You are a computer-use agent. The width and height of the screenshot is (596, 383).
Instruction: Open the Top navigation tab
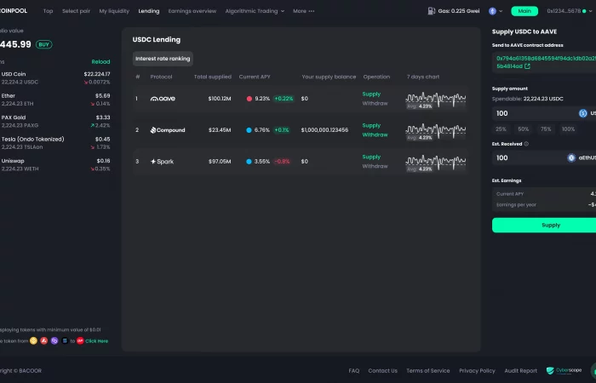[49, 11]
